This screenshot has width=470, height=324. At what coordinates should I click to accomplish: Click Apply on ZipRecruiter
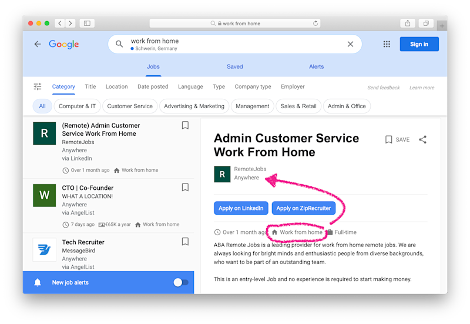[x=303, y=208]
